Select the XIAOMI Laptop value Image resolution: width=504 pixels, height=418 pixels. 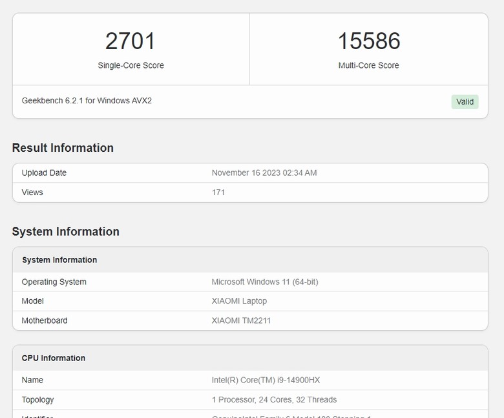[239, 301]
